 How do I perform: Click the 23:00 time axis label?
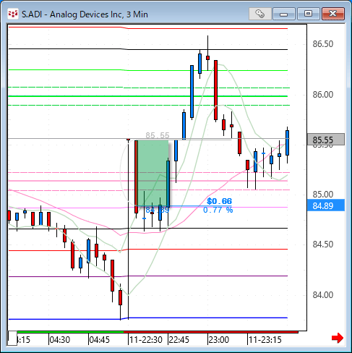tap(219, 340)
